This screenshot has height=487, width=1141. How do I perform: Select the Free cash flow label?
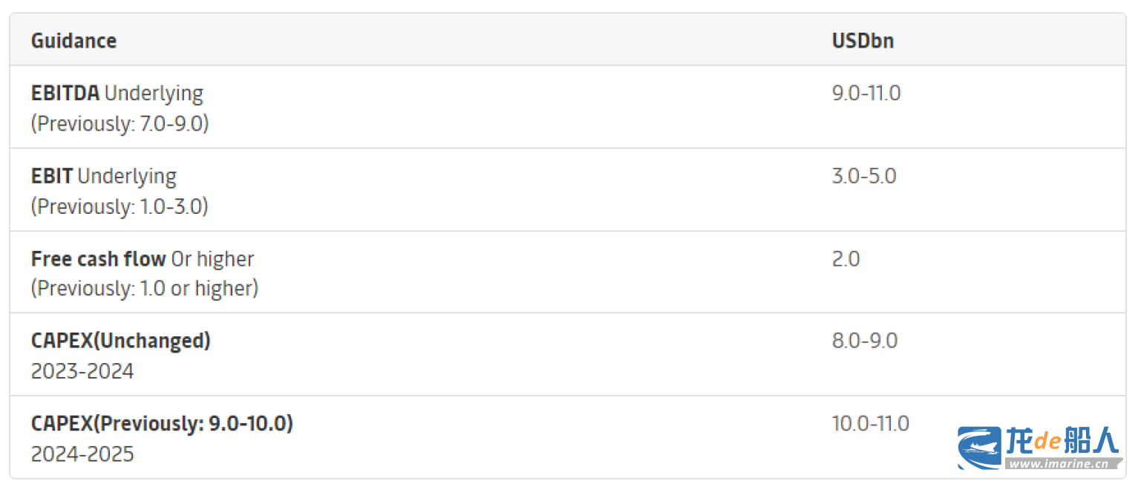click(98, 258)
